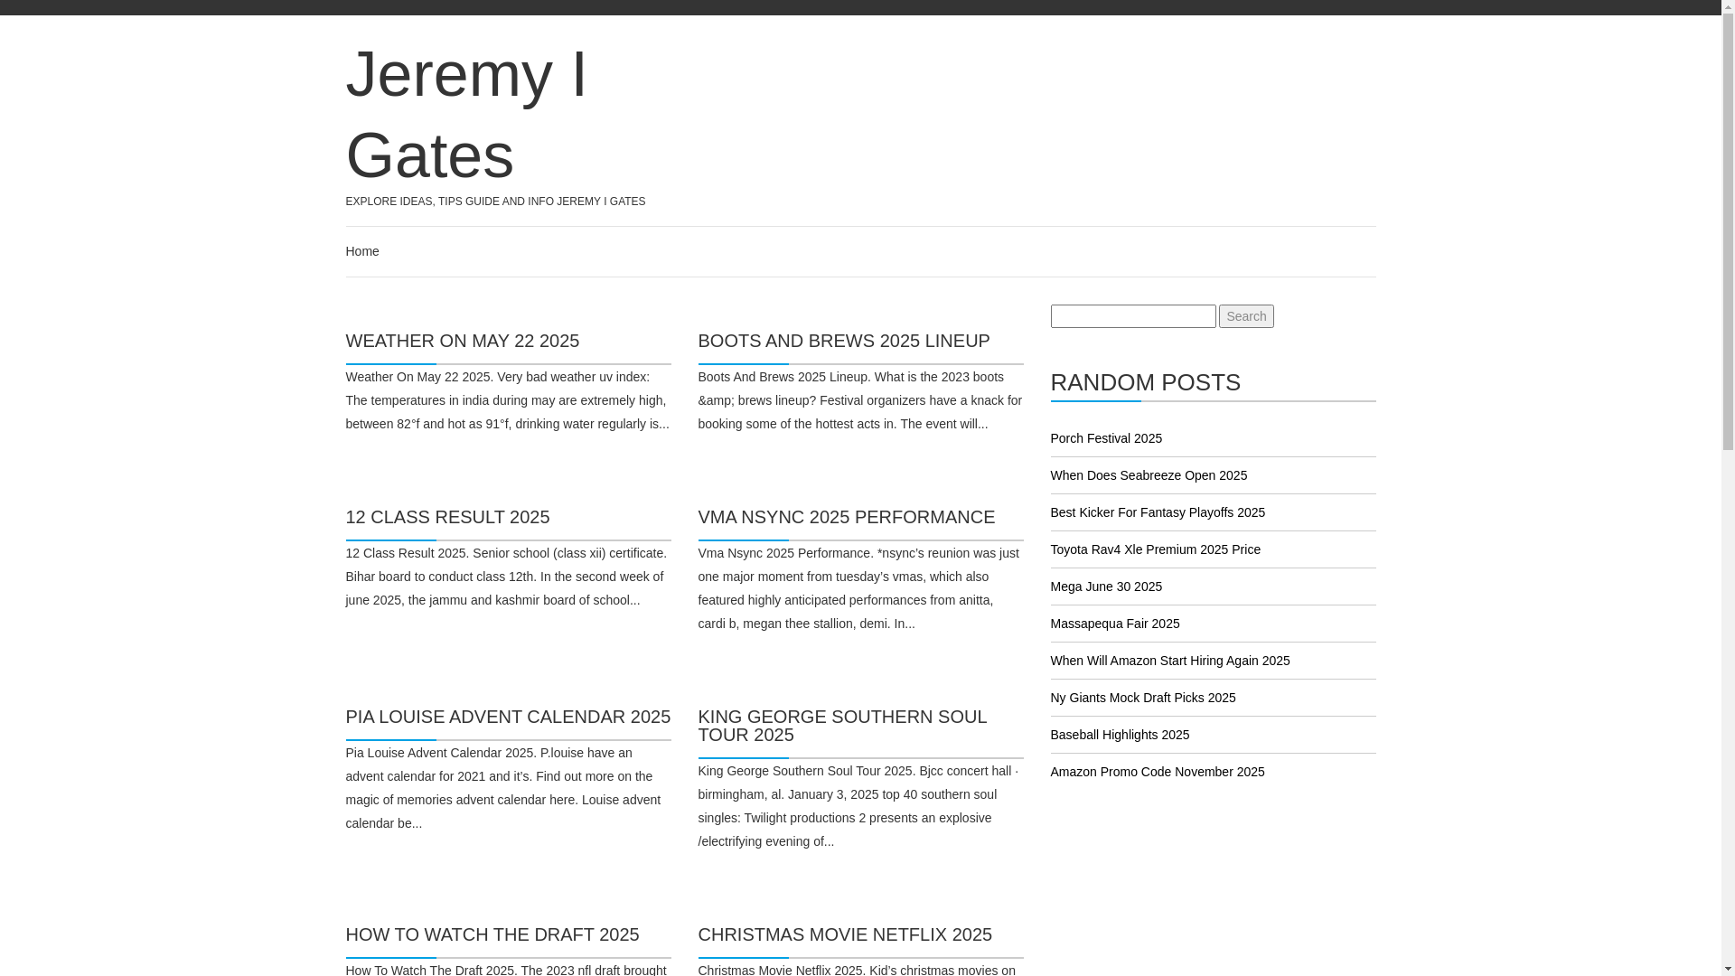Viewport: 1735px width, 976px height.
Task: Click the Search button
Action: point(1246,316)
